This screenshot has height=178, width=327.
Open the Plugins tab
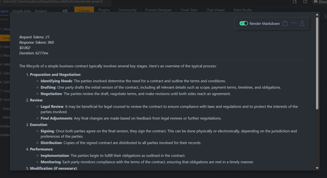tap(104, 10)
